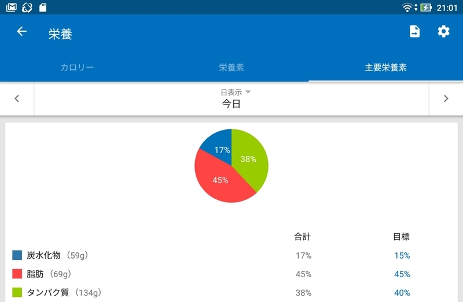
Task: Expand the 日表示 view dropdown
Action: 236,92
